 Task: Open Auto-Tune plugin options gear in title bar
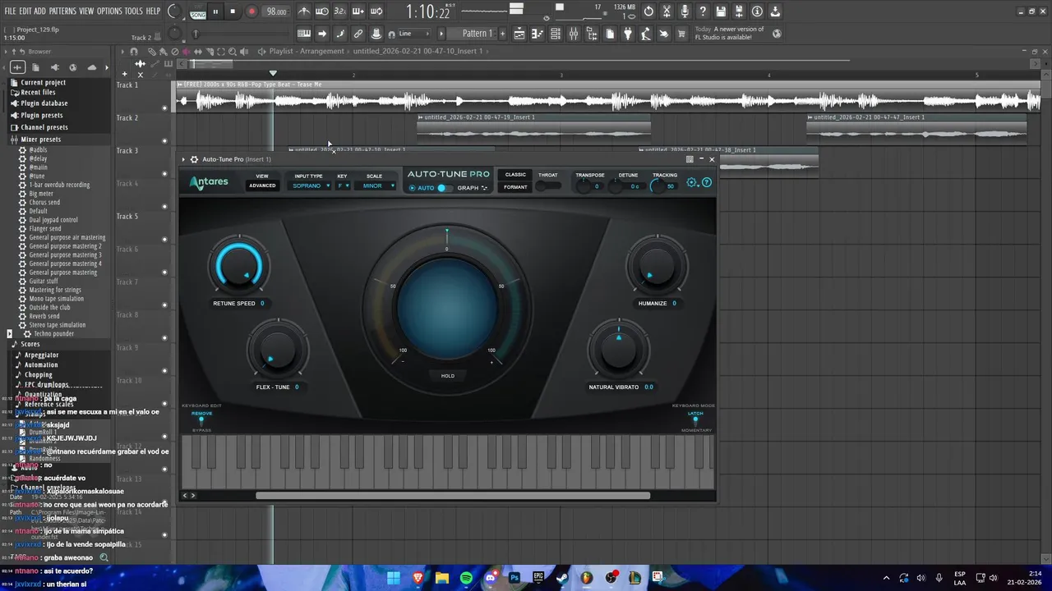[x=194, y=159]
